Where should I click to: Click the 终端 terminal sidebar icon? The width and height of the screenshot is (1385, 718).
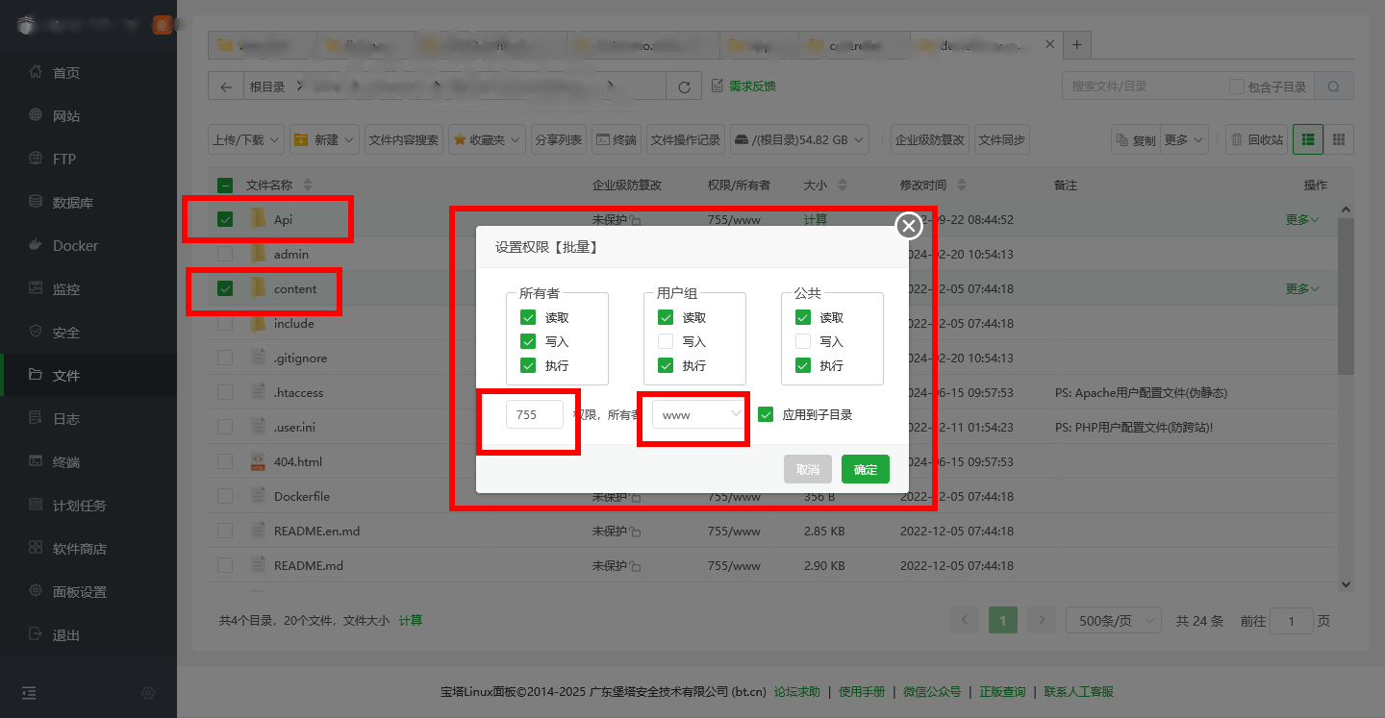point(36,461)
